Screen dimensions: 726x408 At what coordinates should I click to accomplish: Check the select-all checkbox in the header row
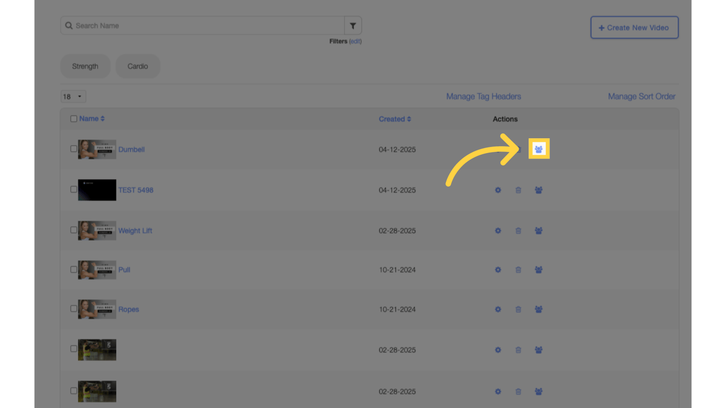(74, 118)
